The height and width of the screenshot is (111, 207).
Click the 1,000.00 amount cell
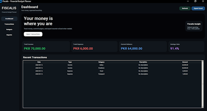(185, 74)
